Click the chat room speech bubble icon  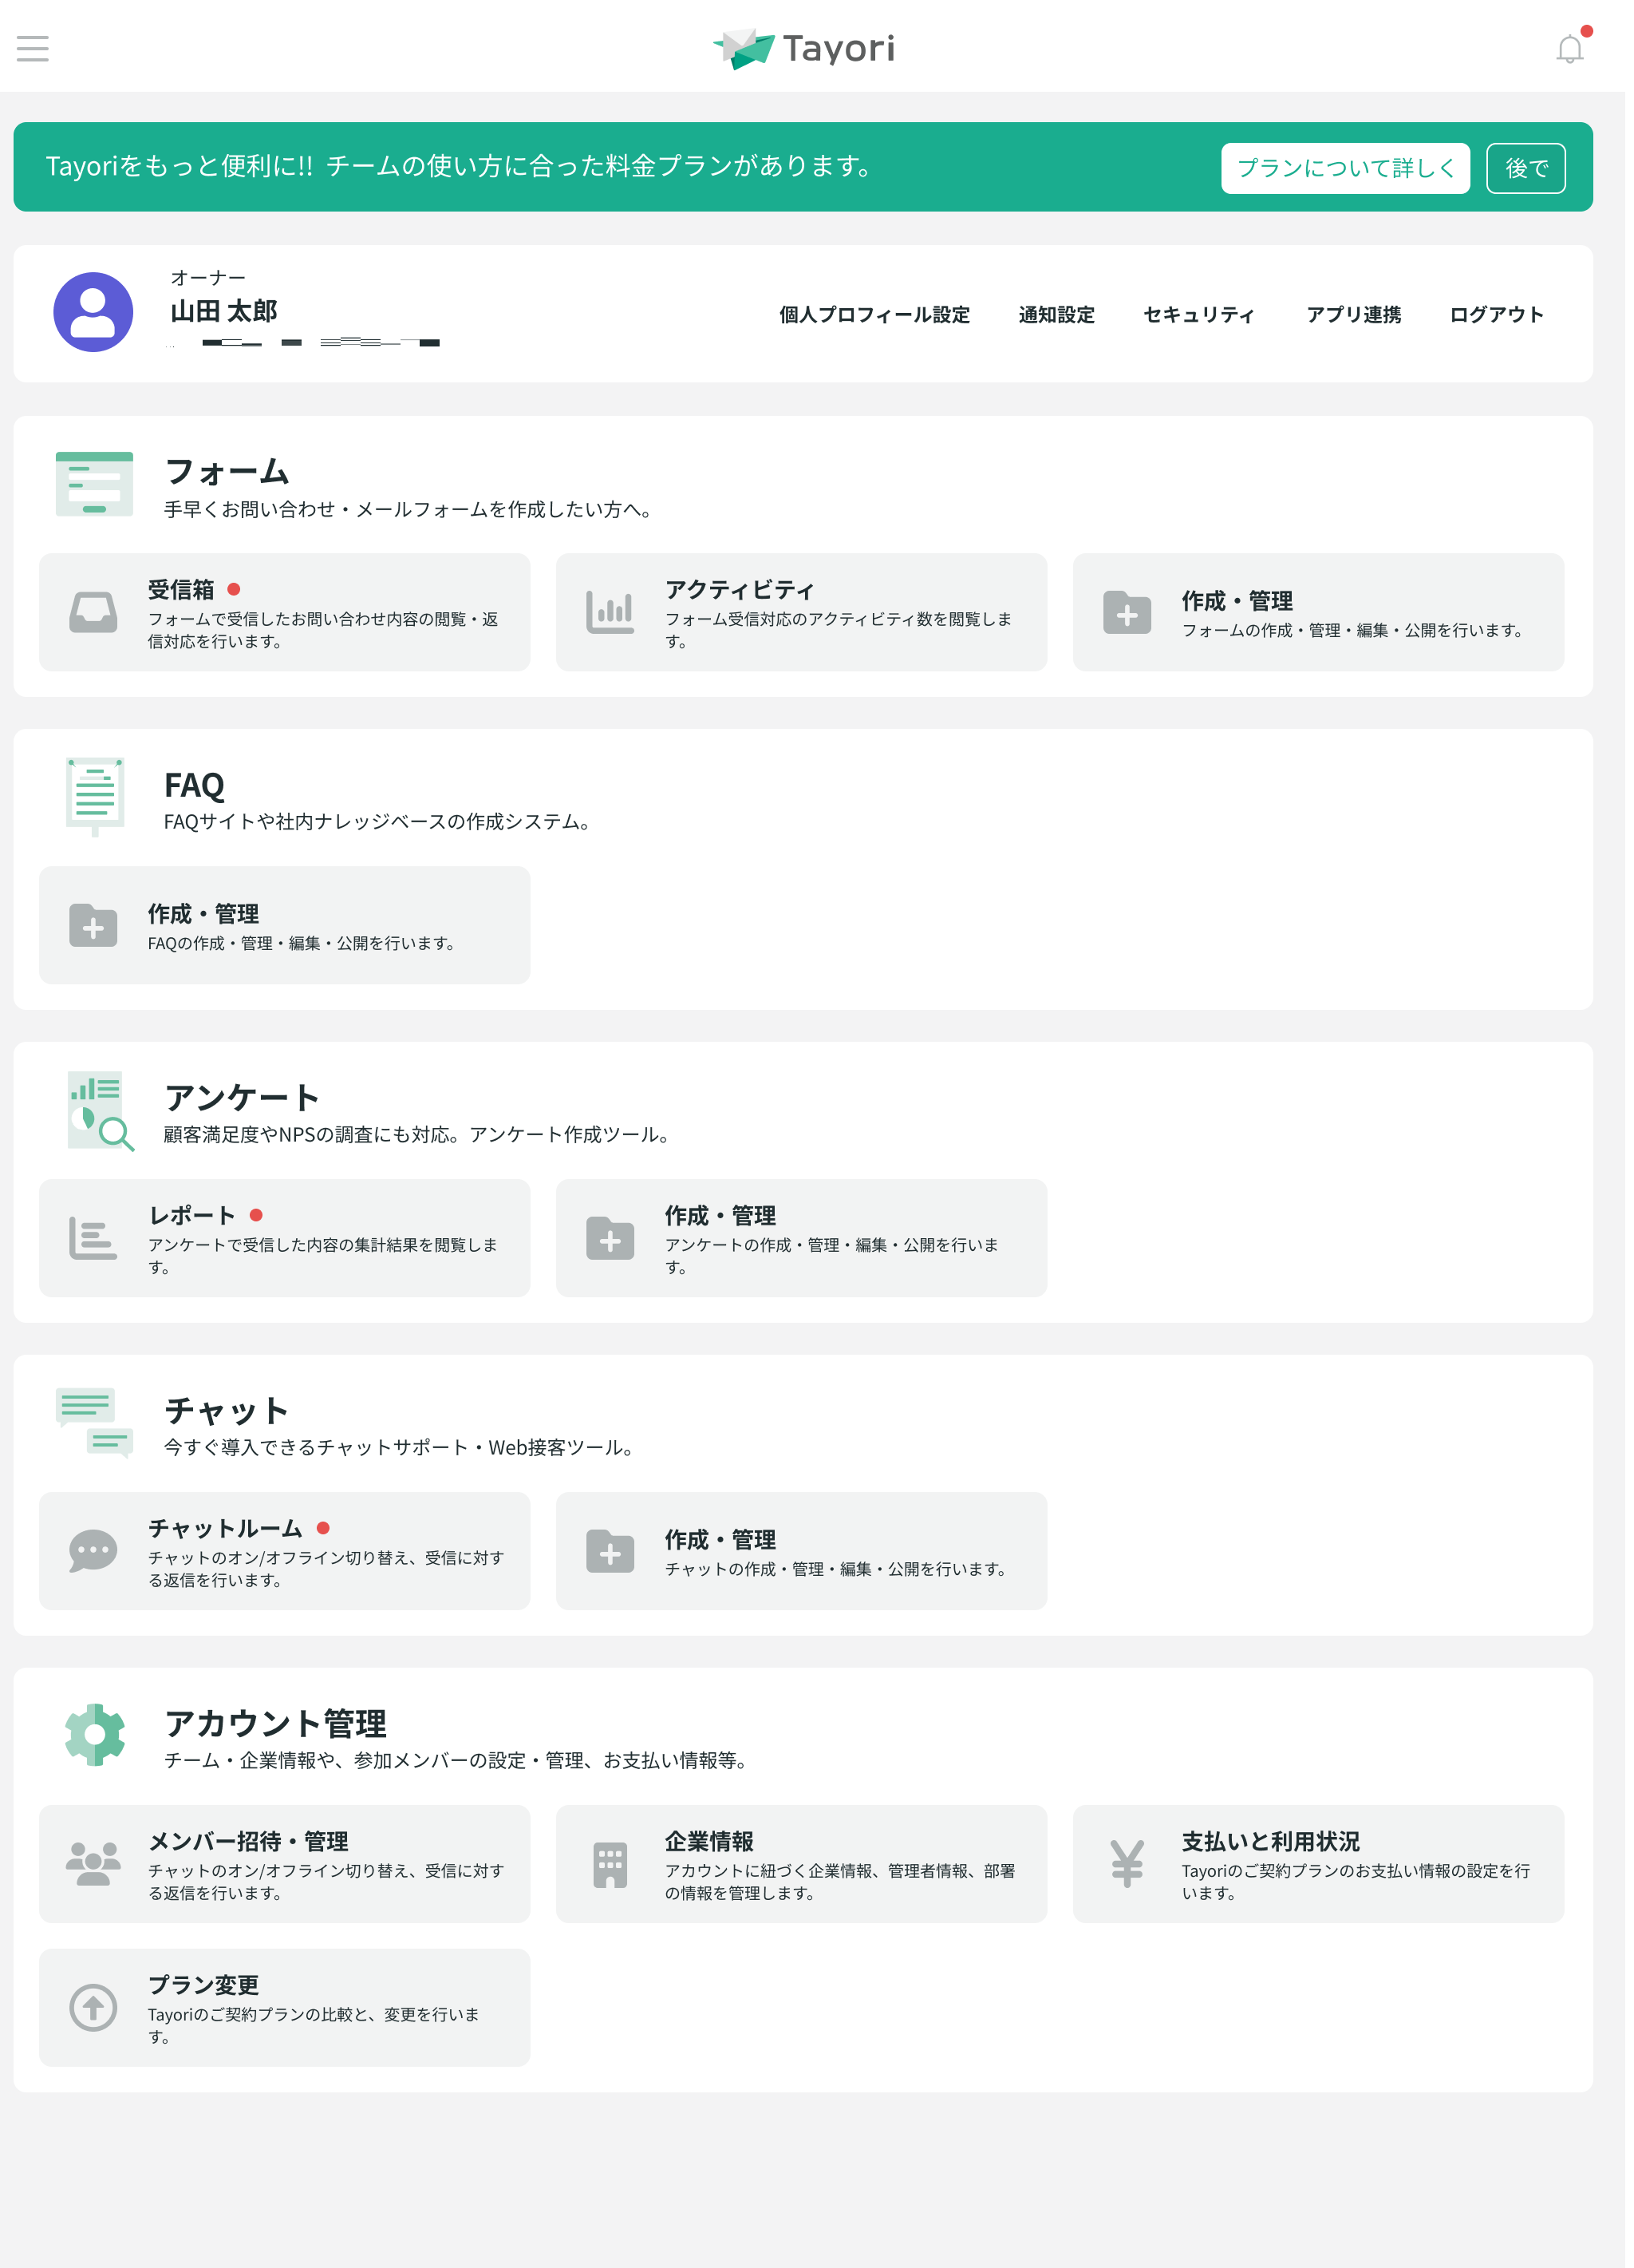(x=93, y=1557)
